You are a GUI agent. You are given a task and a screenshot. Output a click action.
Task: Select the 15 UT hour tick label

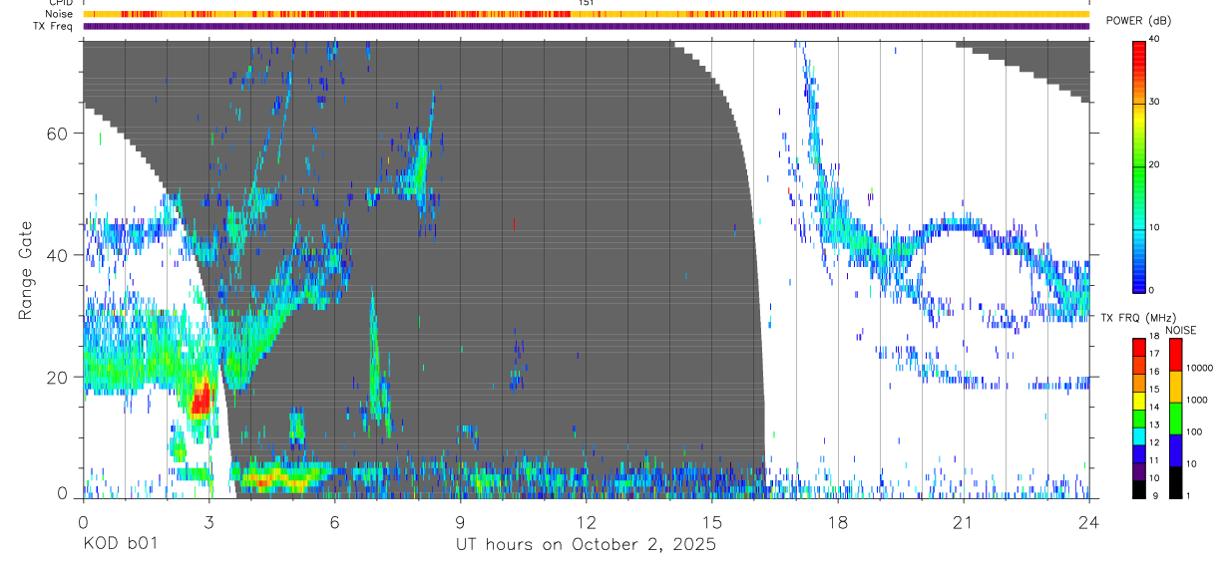tap(711, 523)
